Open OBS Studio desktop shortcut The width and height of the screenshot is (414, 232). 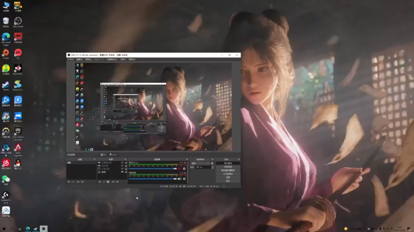pos(18,22)
